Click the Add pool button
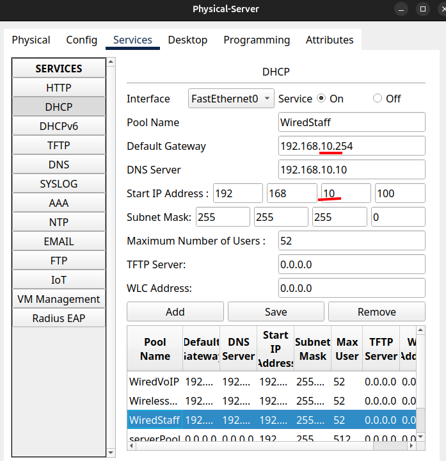The image size is (446, 461). (x=175, y=312)
